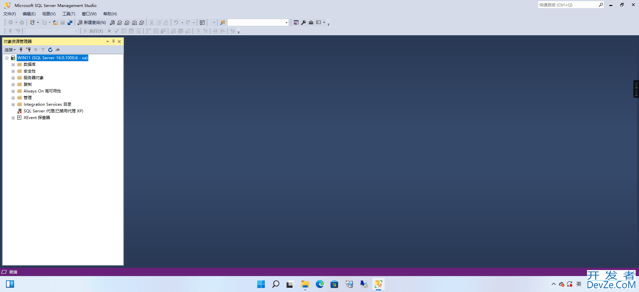This screenshot has width=639, height=292.
Task: Show hidden tray icons chevron
Action: [554, 284]
